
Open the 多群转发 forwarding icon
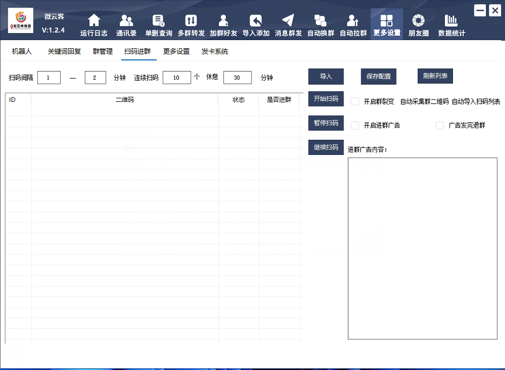(191, 21)
